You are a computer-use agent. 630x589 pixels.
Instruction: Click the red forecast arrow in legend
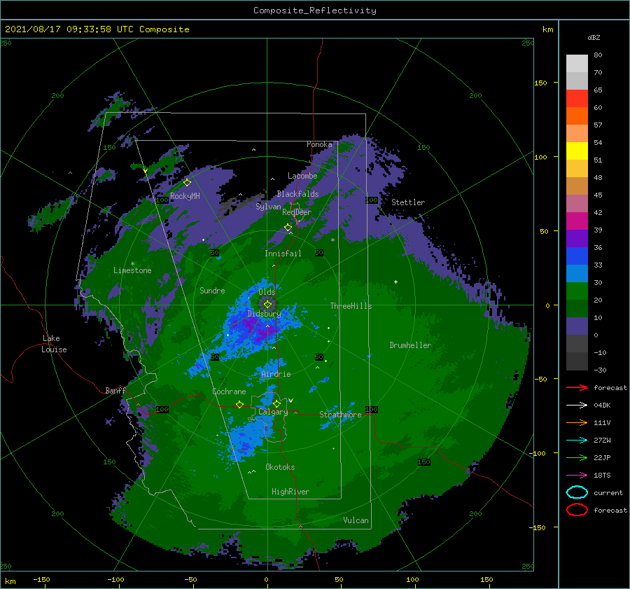577,387
